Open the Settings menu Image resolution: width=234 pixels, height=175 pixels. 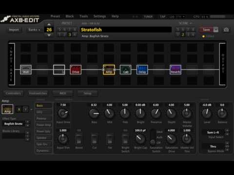click(x=99, y=17)
